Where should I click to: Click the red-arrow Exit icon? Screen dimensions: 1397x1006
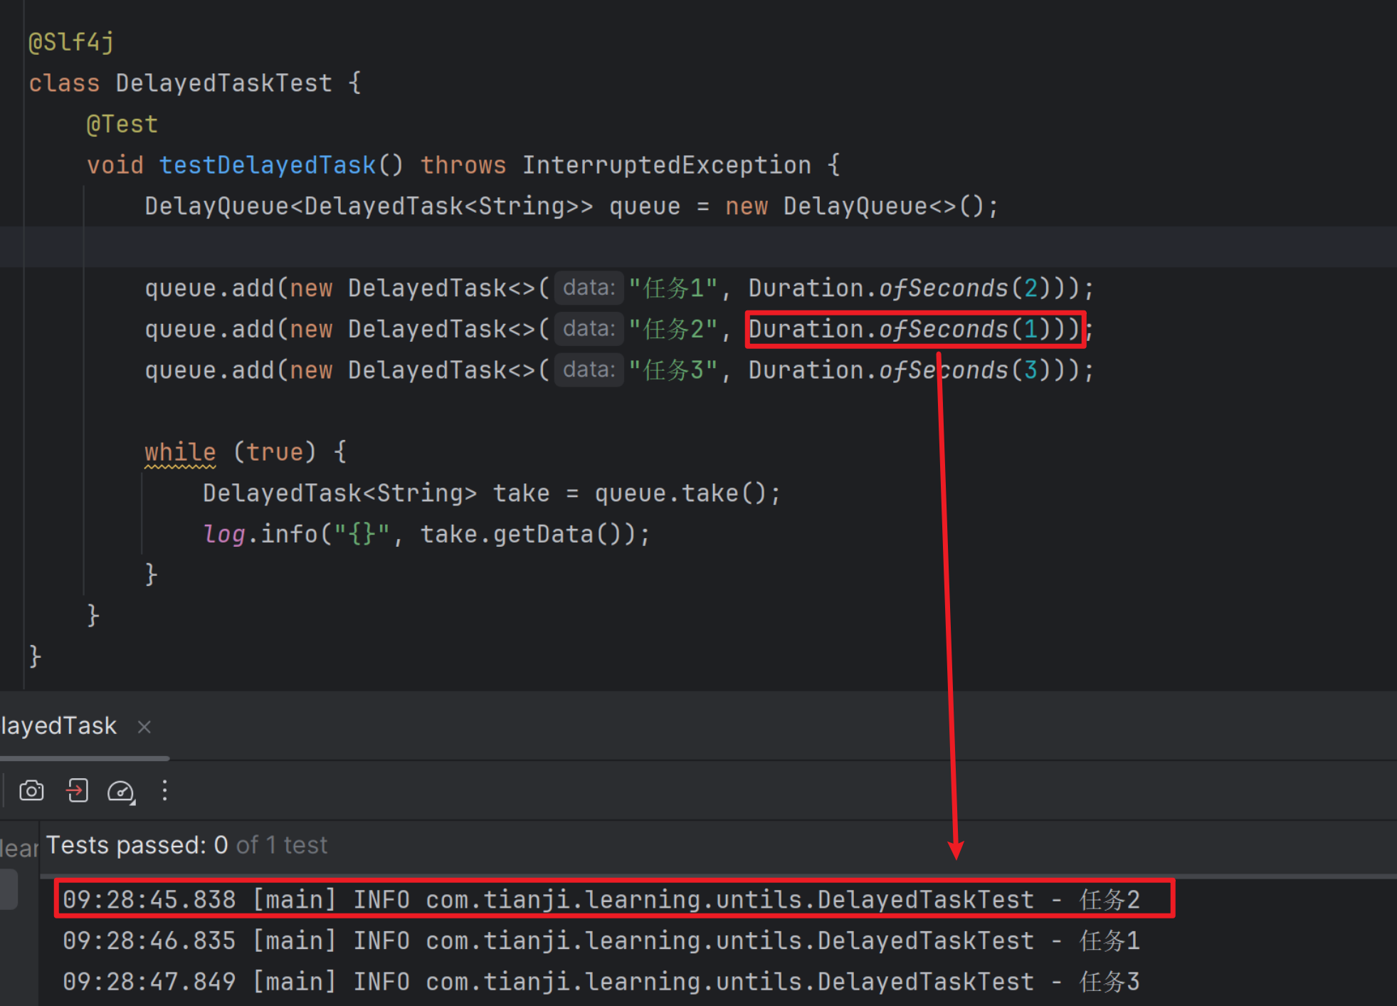[x=77, y=790]
